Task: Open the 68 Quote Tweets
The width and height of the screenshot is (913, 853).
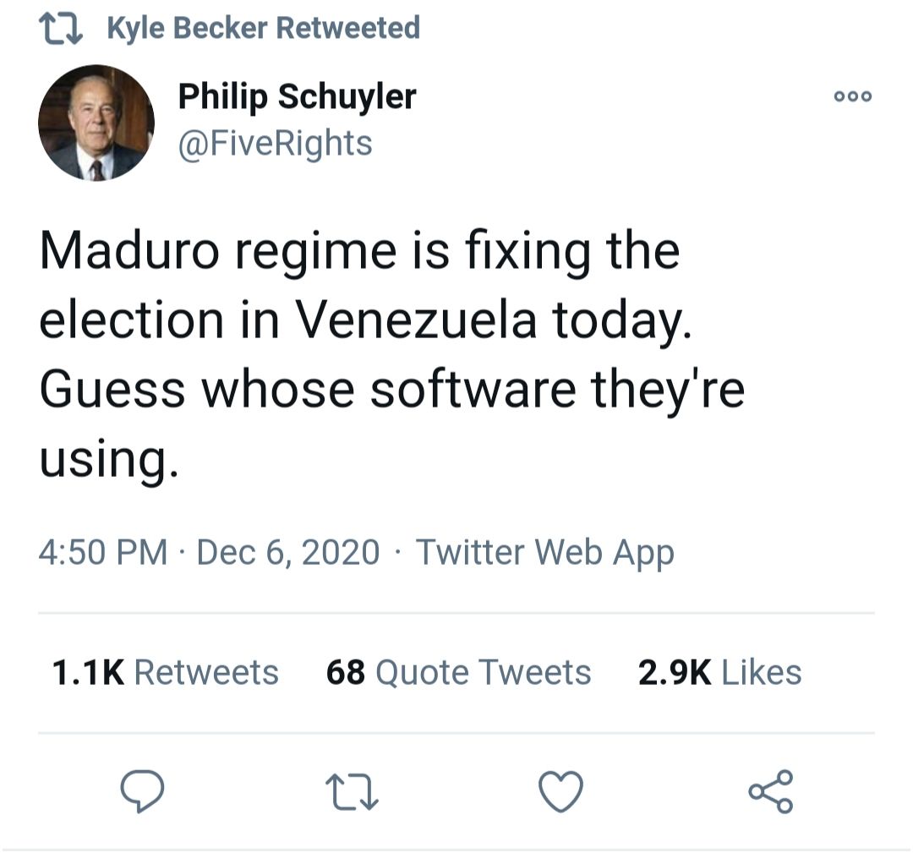Action: click(457, 672)
